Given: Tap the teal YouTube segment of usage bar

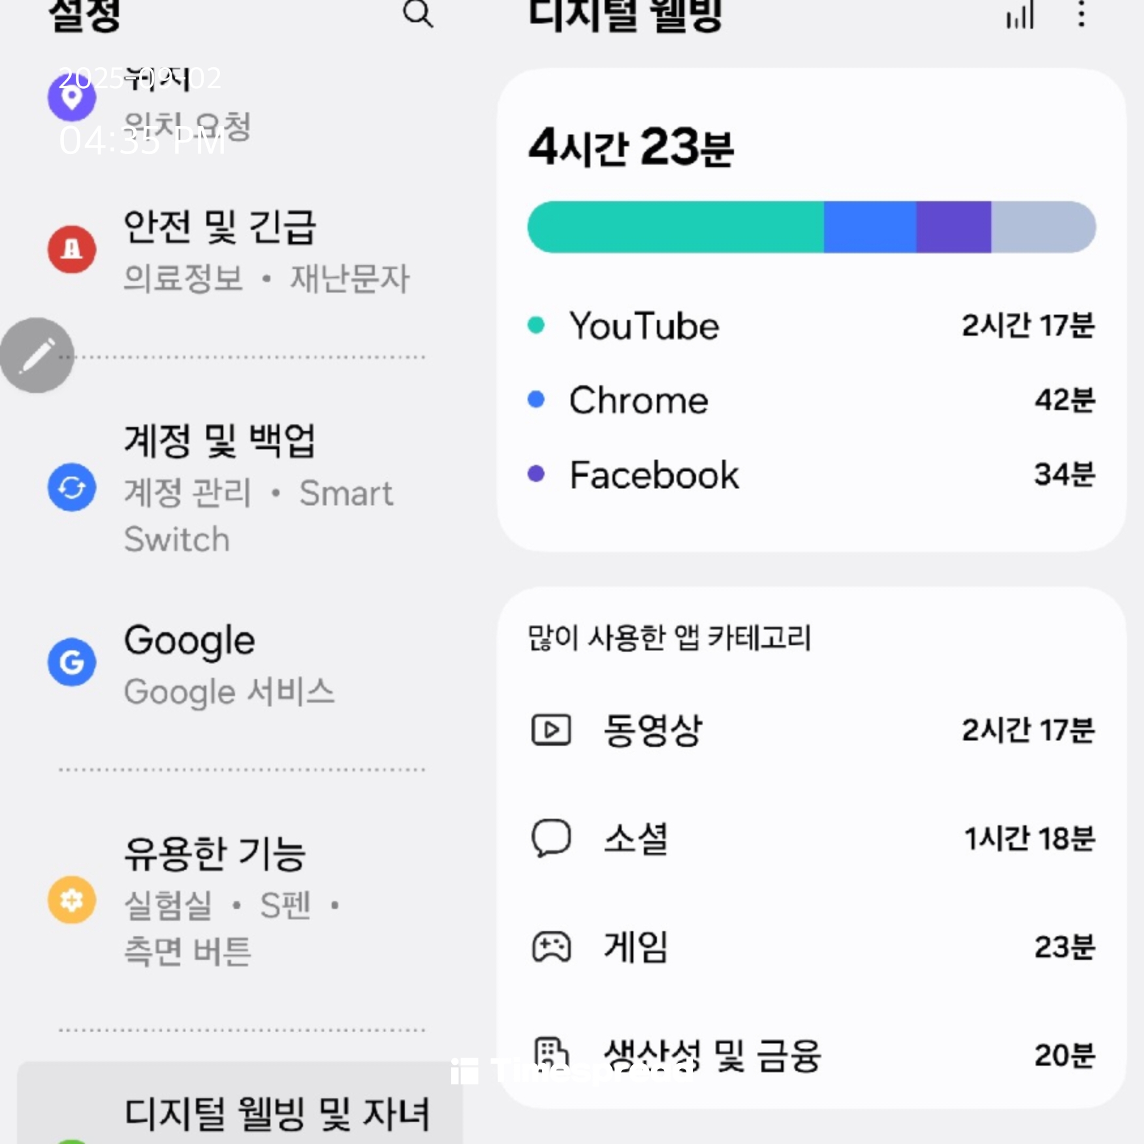Looking at the screenshot, I should tap(676, 227).
